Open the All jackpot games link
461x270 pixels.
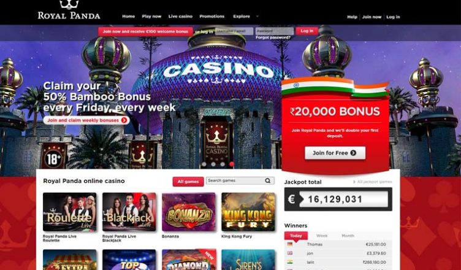tap(373, 182)
